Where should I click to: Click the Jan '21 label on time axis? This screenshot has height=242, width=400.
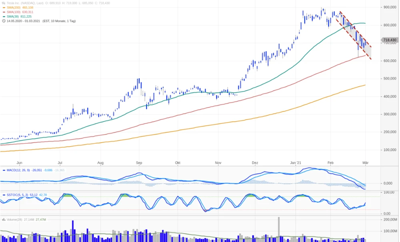click(296, 163)
